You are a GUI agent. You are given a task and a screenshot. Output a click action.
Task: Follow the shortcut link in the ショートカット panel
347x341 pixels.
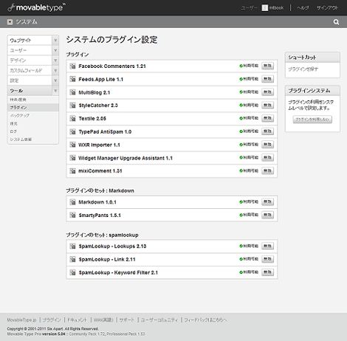303,69
